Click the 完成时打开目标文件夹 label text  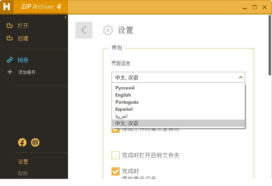click(x=151, y=155)
